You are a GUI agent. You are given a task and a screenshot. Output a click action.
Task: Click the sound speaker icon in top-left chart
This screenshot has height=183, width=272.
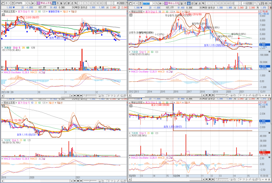coord(33,3)
